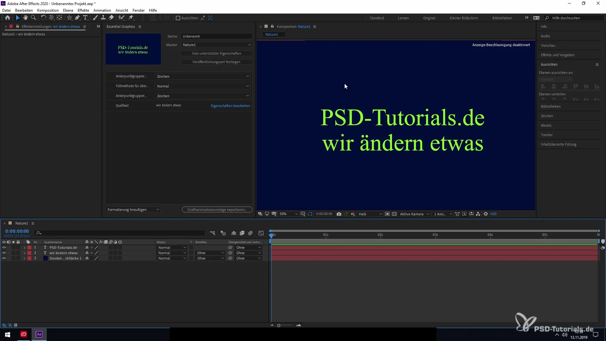Click the Home icon in toolbar

coord(8,18)
